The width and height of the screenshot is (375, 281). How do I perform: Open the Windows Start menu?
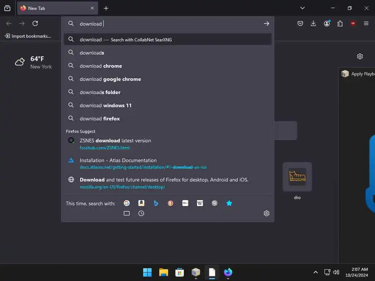coord(147,272)
